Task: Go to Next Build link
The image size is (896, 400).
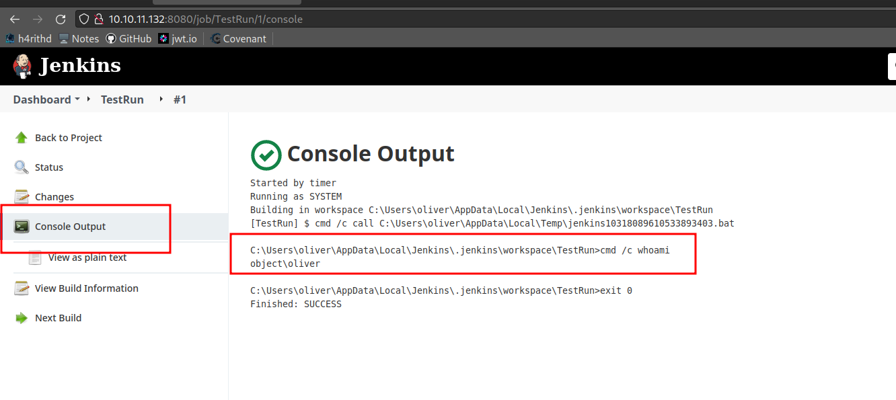Action: pyautogui.click(x=59, y=318)
